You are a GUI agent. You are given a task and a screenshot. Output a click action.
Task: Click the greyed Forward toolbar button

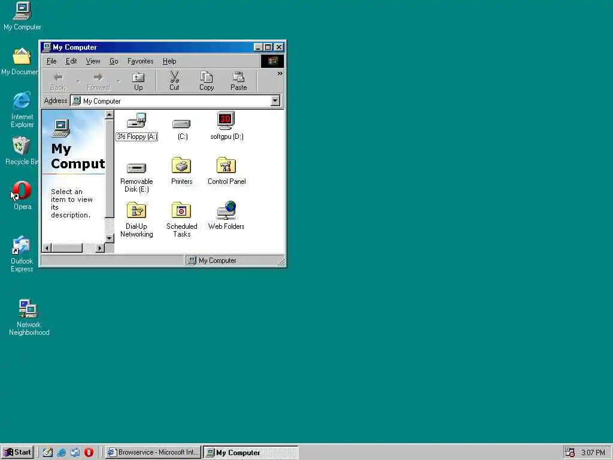(x=99, y=81)
